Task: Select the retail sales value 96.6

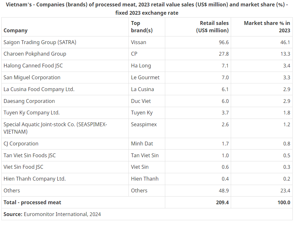Action: click(224, 42)
